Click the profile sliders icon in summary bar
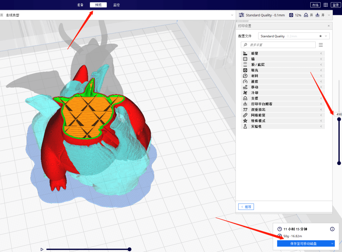342x252 pixels. tap(241, 15)
